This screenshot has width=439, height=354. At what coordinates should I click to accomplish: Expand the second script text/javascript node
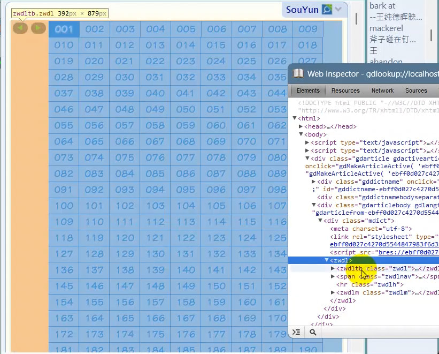click(x=307, y=150)
